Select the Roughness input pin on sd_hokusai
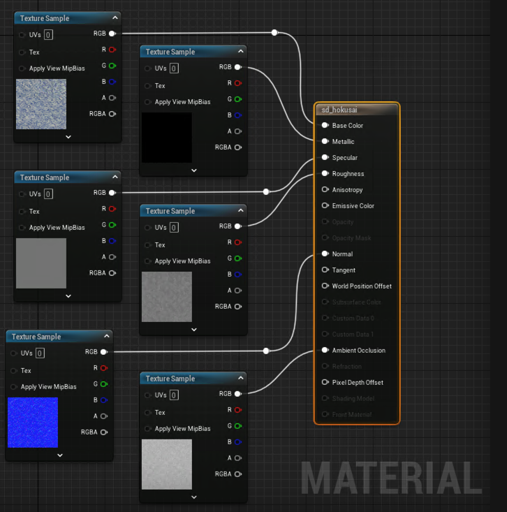 (325, 173)
